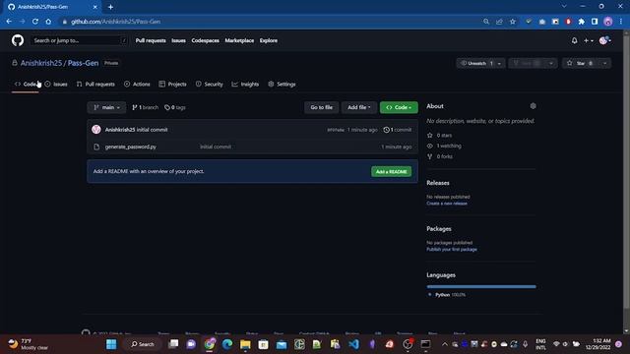The image size is (630, 354).
Task: Open Task View on the taskbar
Action: pyautogui.click(x=173, y=344)
